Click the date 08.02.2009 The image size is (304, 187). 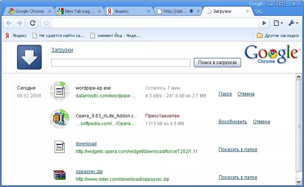point(29,96)
